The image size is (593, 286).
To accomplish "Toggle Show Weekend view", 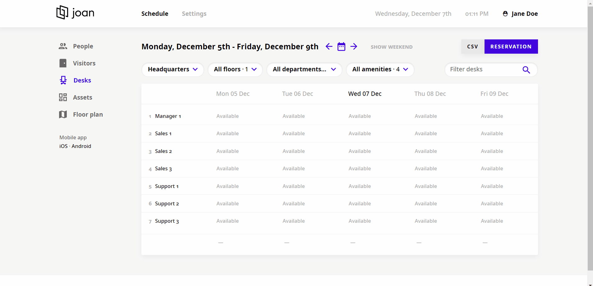I will (x=391, y=47).
